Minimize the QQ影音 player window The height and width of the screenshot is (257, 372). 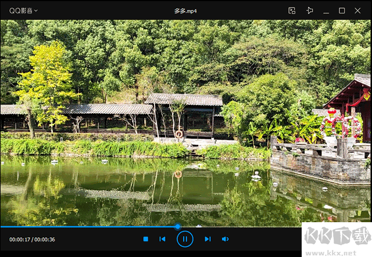(x=326, y=10)
